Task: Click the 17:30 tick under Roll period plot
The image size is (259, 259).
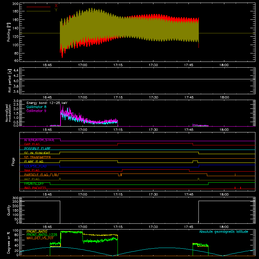Action: click(x=153, y=97)
